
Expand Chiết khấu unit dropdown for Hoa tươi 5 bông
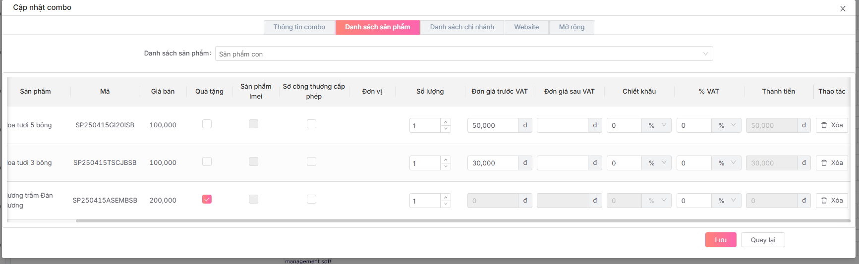pos(657,125)
